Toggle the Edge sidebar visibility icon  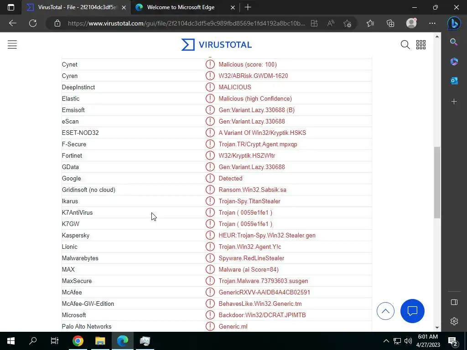coord(454,302)
